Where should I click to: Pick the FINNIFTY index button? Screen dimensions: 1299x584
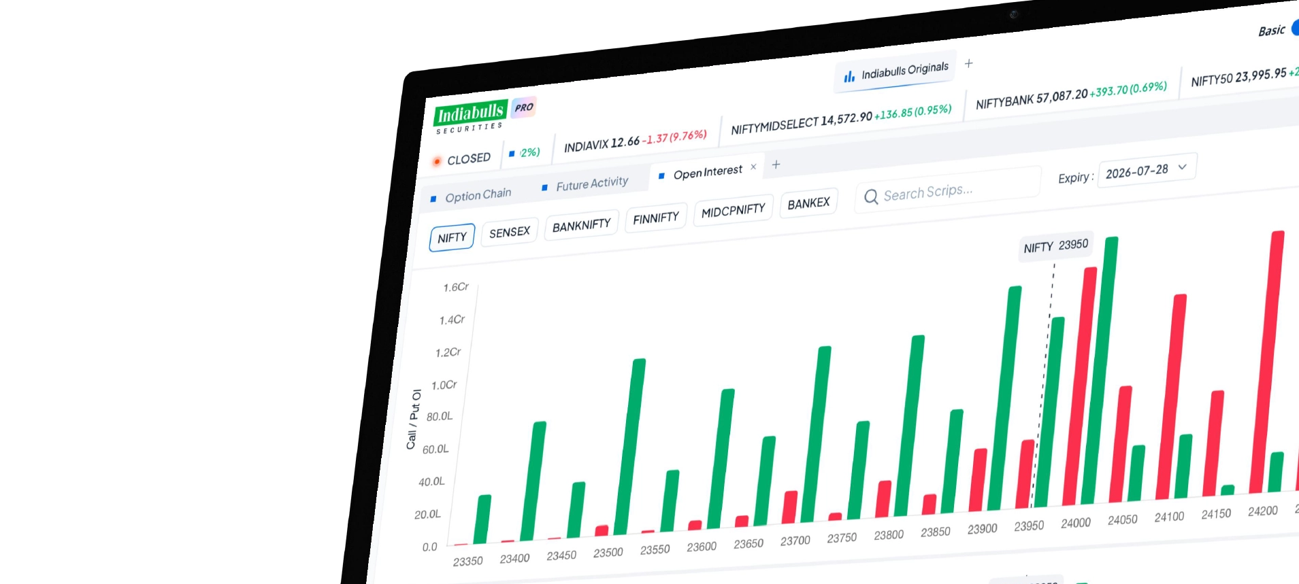pos(656,218)
